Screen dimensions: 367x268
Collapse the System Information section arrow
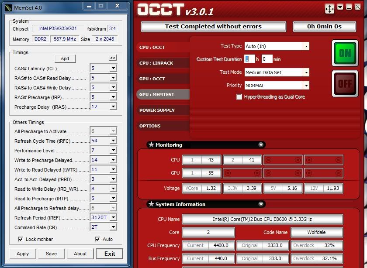[261, 204]
